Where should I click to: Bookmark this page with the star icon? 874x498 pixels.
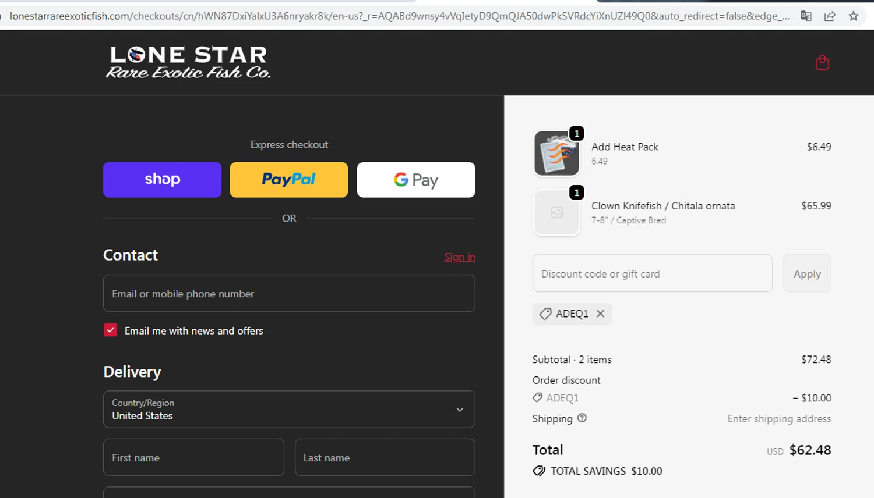click(854, 16)
